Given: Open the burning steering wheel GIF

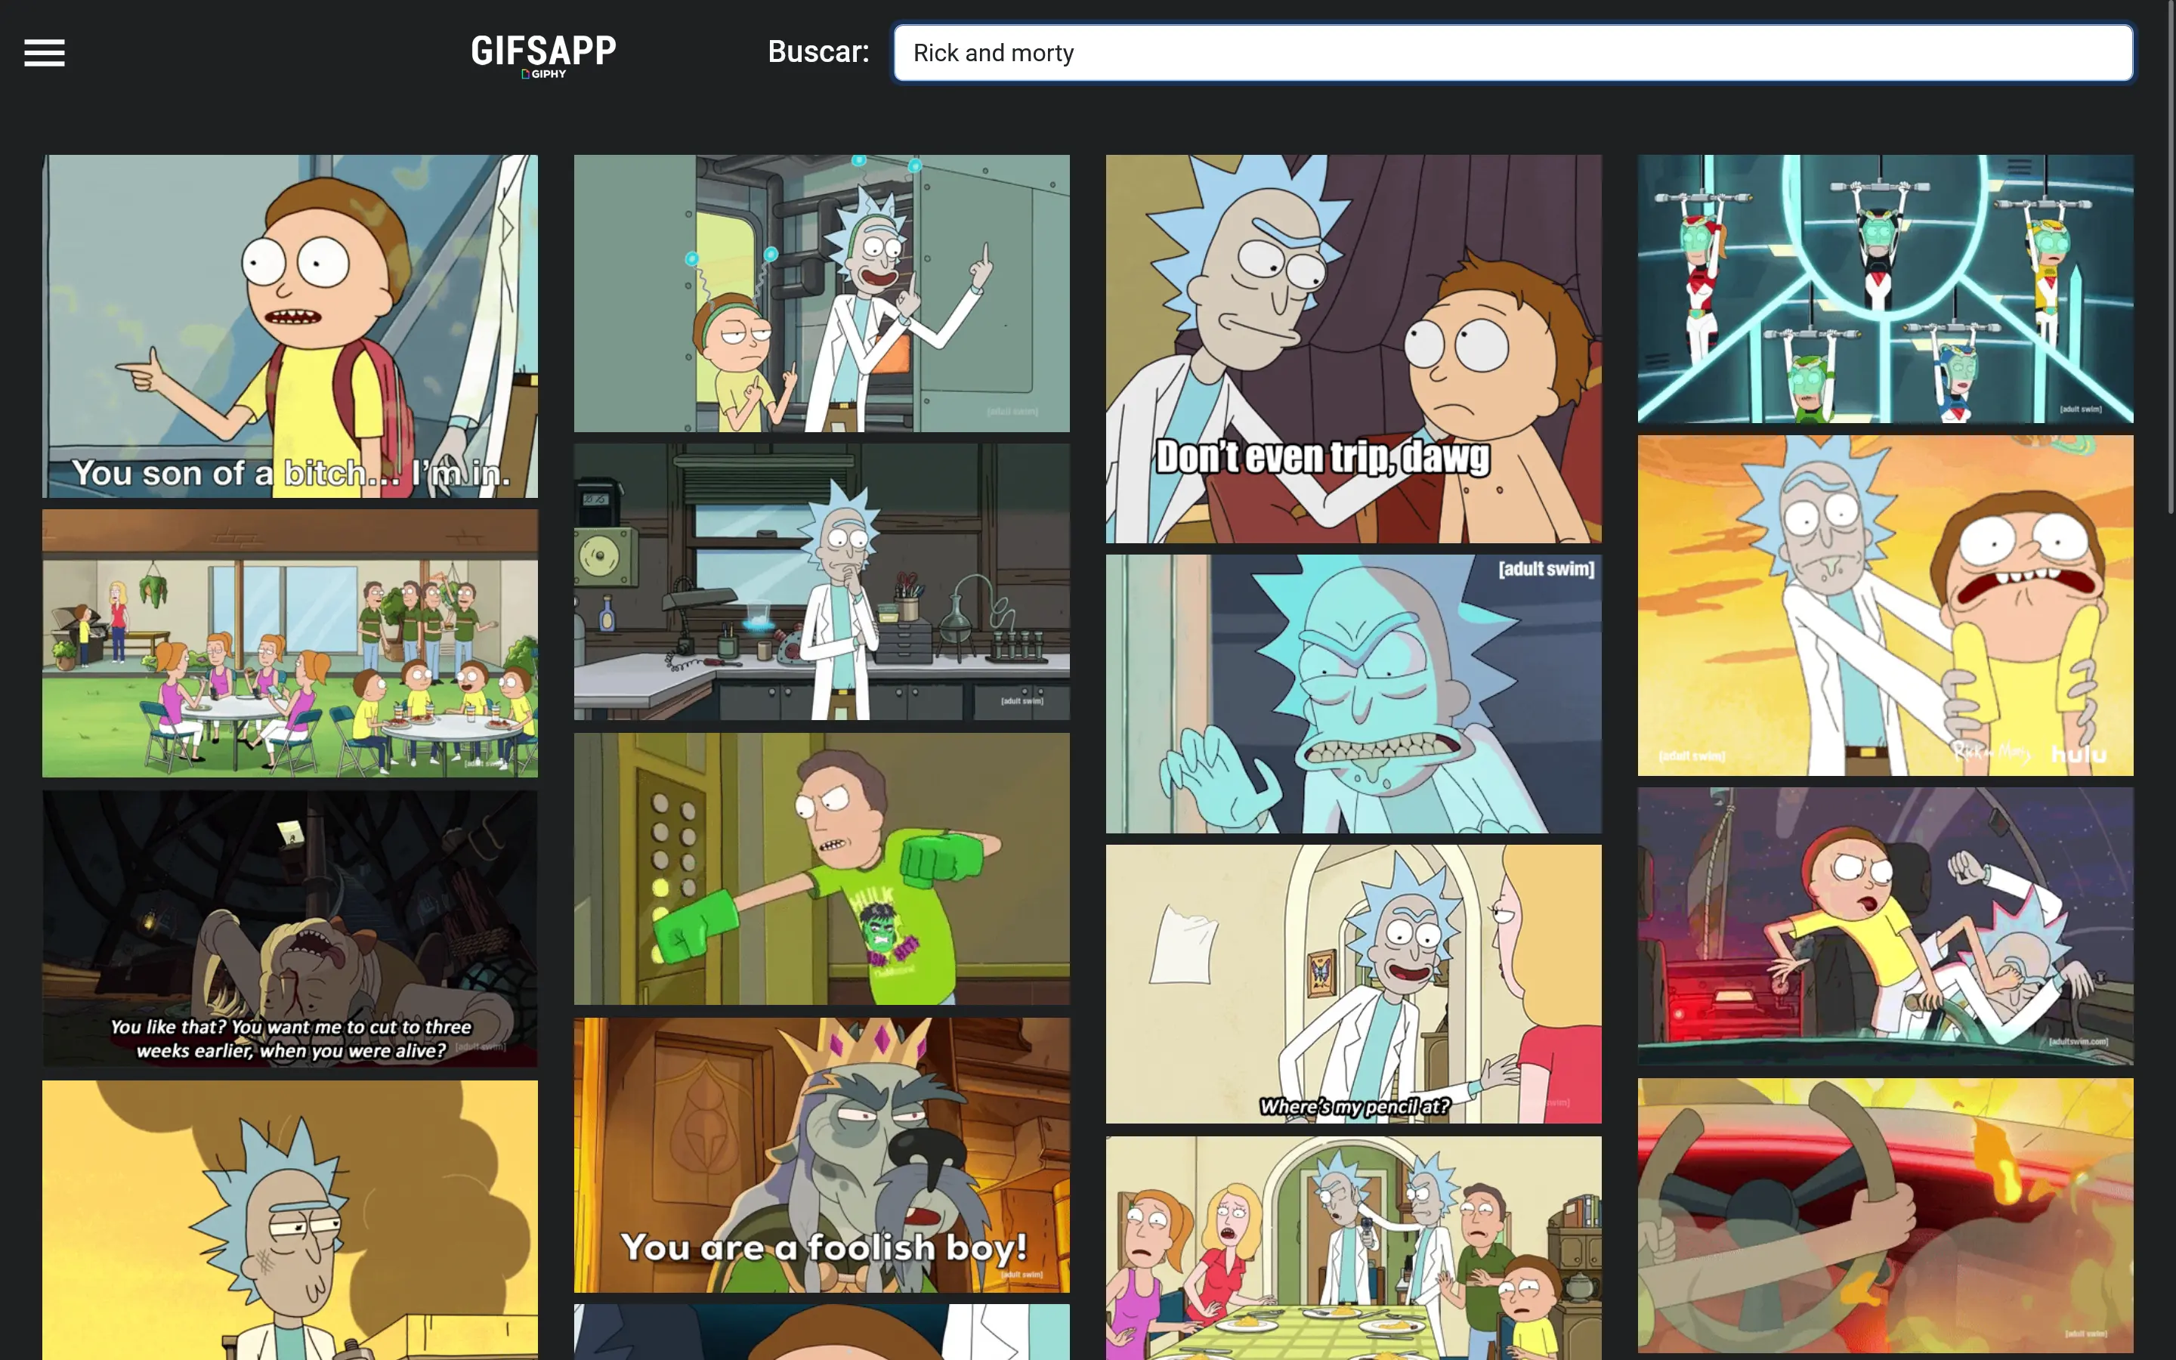Looking at the screenshot, I should click(x=1884, y=1215).
